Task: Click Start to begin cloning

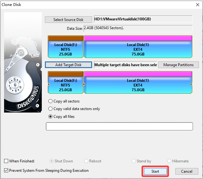Action: point(155,171)
